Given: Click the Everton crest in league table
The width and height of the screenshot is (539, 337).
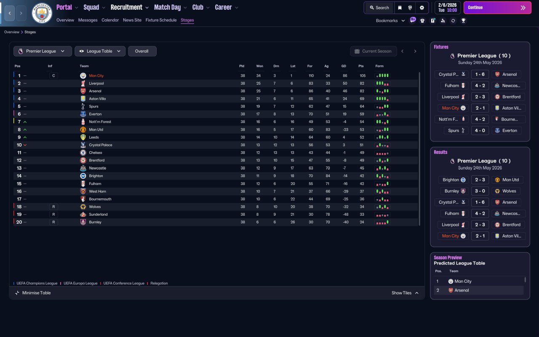Looking at the screenshot, I should (83, 114).
